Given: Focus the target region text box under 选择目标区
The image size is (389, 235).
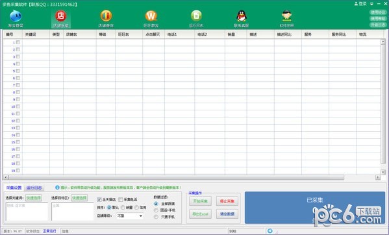Looking at the screenshot, I should [73, 212].
